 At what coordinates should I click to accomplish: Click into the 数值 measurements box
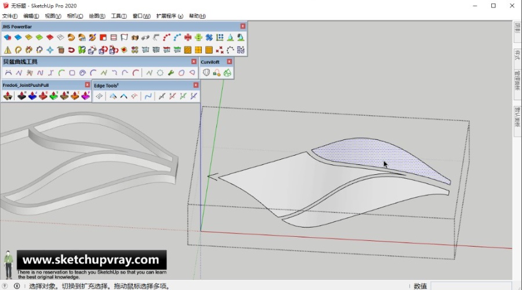471,286
